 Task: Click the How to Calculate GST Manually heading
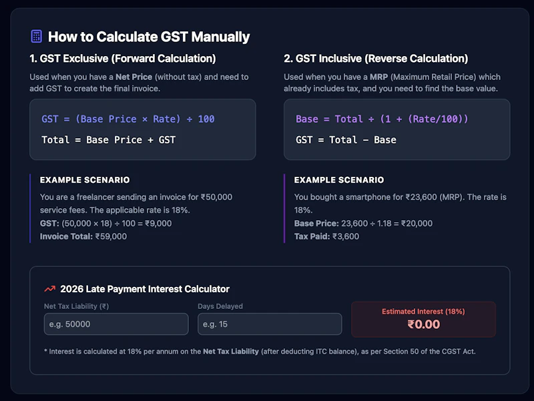coord(148,37)
